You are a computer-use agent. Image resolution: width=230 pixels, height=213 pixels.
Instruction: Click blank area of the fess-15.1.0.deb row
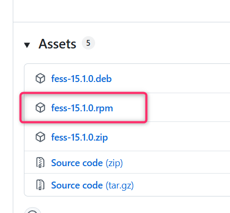coord(170,78)
